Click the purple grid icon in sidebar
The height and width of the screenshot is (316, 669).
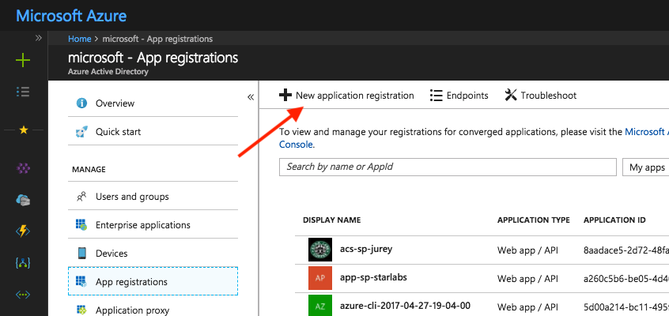tap(24, 169)
